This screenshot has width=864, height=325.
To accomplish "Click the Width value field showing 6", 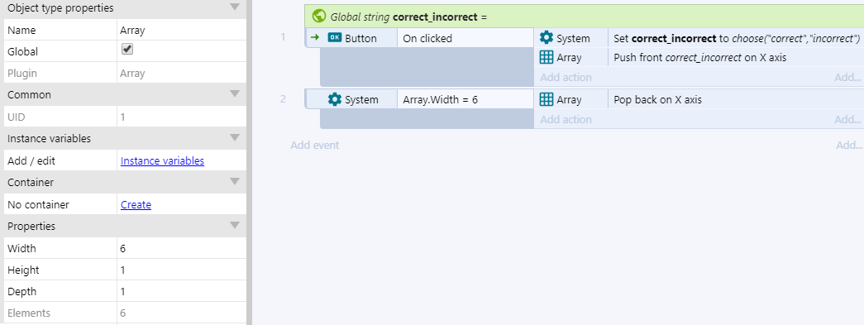I will coord(181,248).
